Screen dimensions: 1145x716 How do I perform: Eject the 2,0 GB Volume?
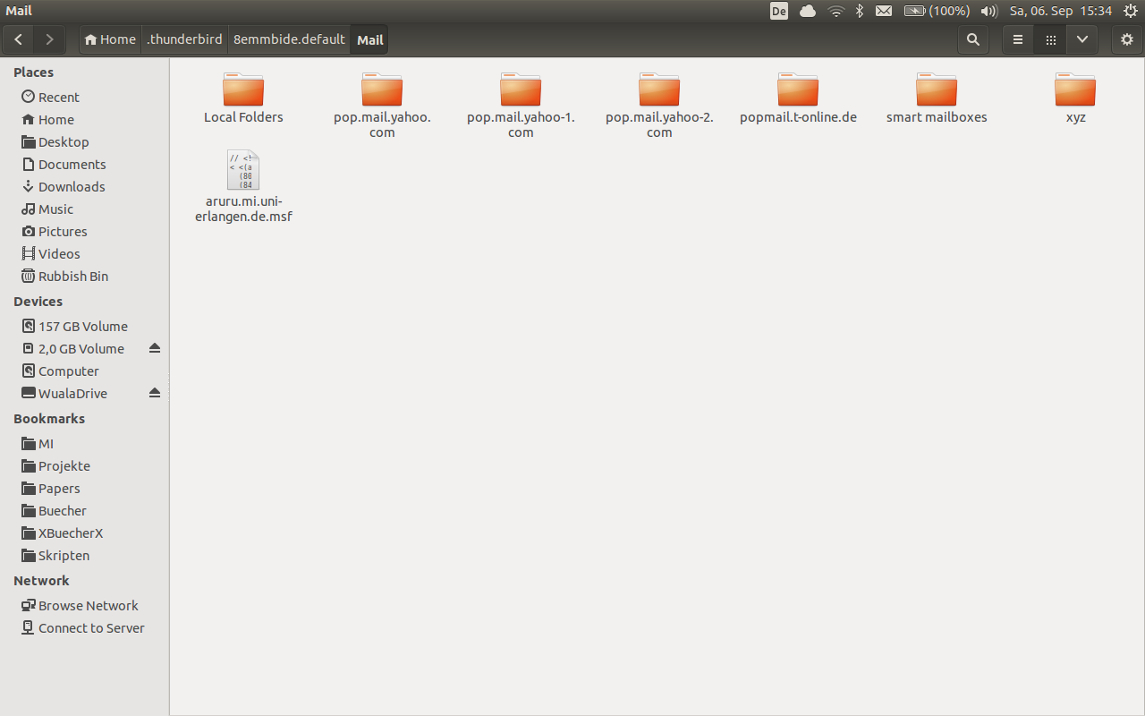pos(155,348)
